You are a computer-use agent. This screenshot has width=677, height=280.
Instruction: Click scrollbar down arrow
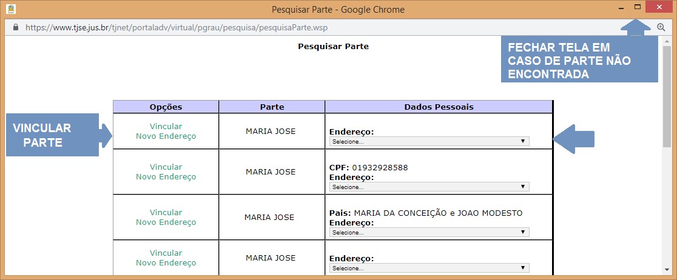(666, 270)
